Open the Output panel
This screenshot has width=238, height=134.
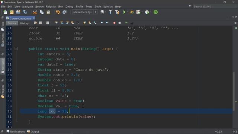pos(33,131)
